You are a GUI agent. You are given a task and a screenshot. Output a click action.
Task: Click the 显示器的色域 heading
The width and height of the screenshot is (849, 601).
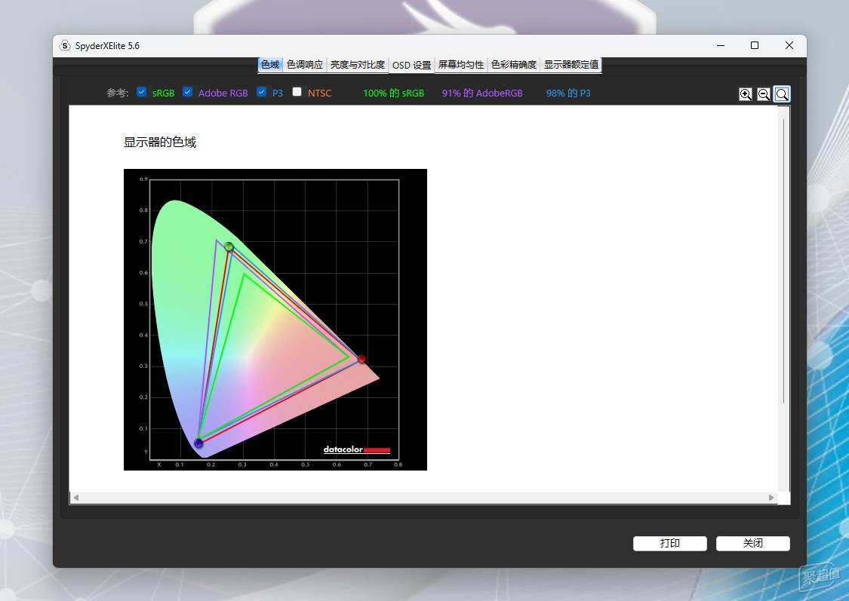tap(160, 143)
